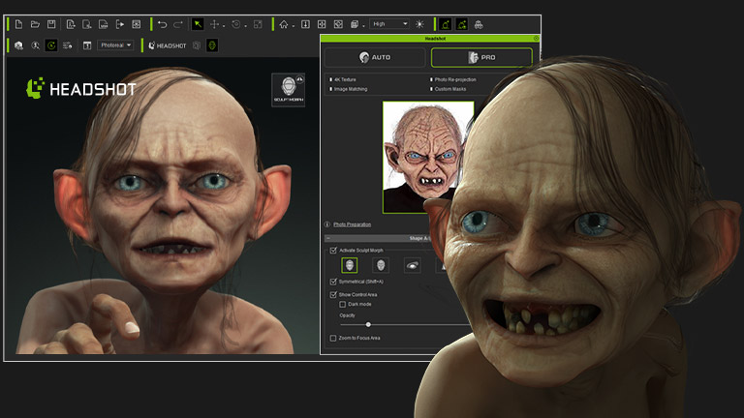This screenshot has height=418, width=744.
Task: Uncheck Activate Sculpt Morph
Action: point(334,250)
